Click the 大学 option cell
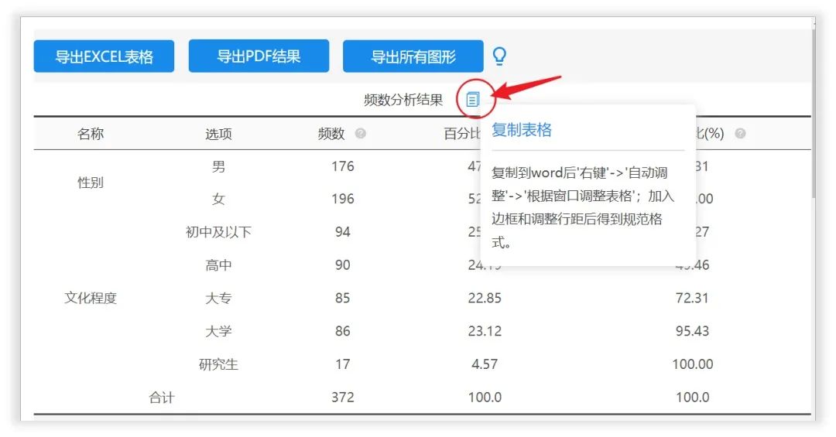The image size is (836, 437). (x=218, y=331)
